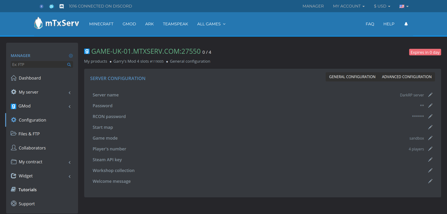Open the notifications bell

tap(406, 24)
